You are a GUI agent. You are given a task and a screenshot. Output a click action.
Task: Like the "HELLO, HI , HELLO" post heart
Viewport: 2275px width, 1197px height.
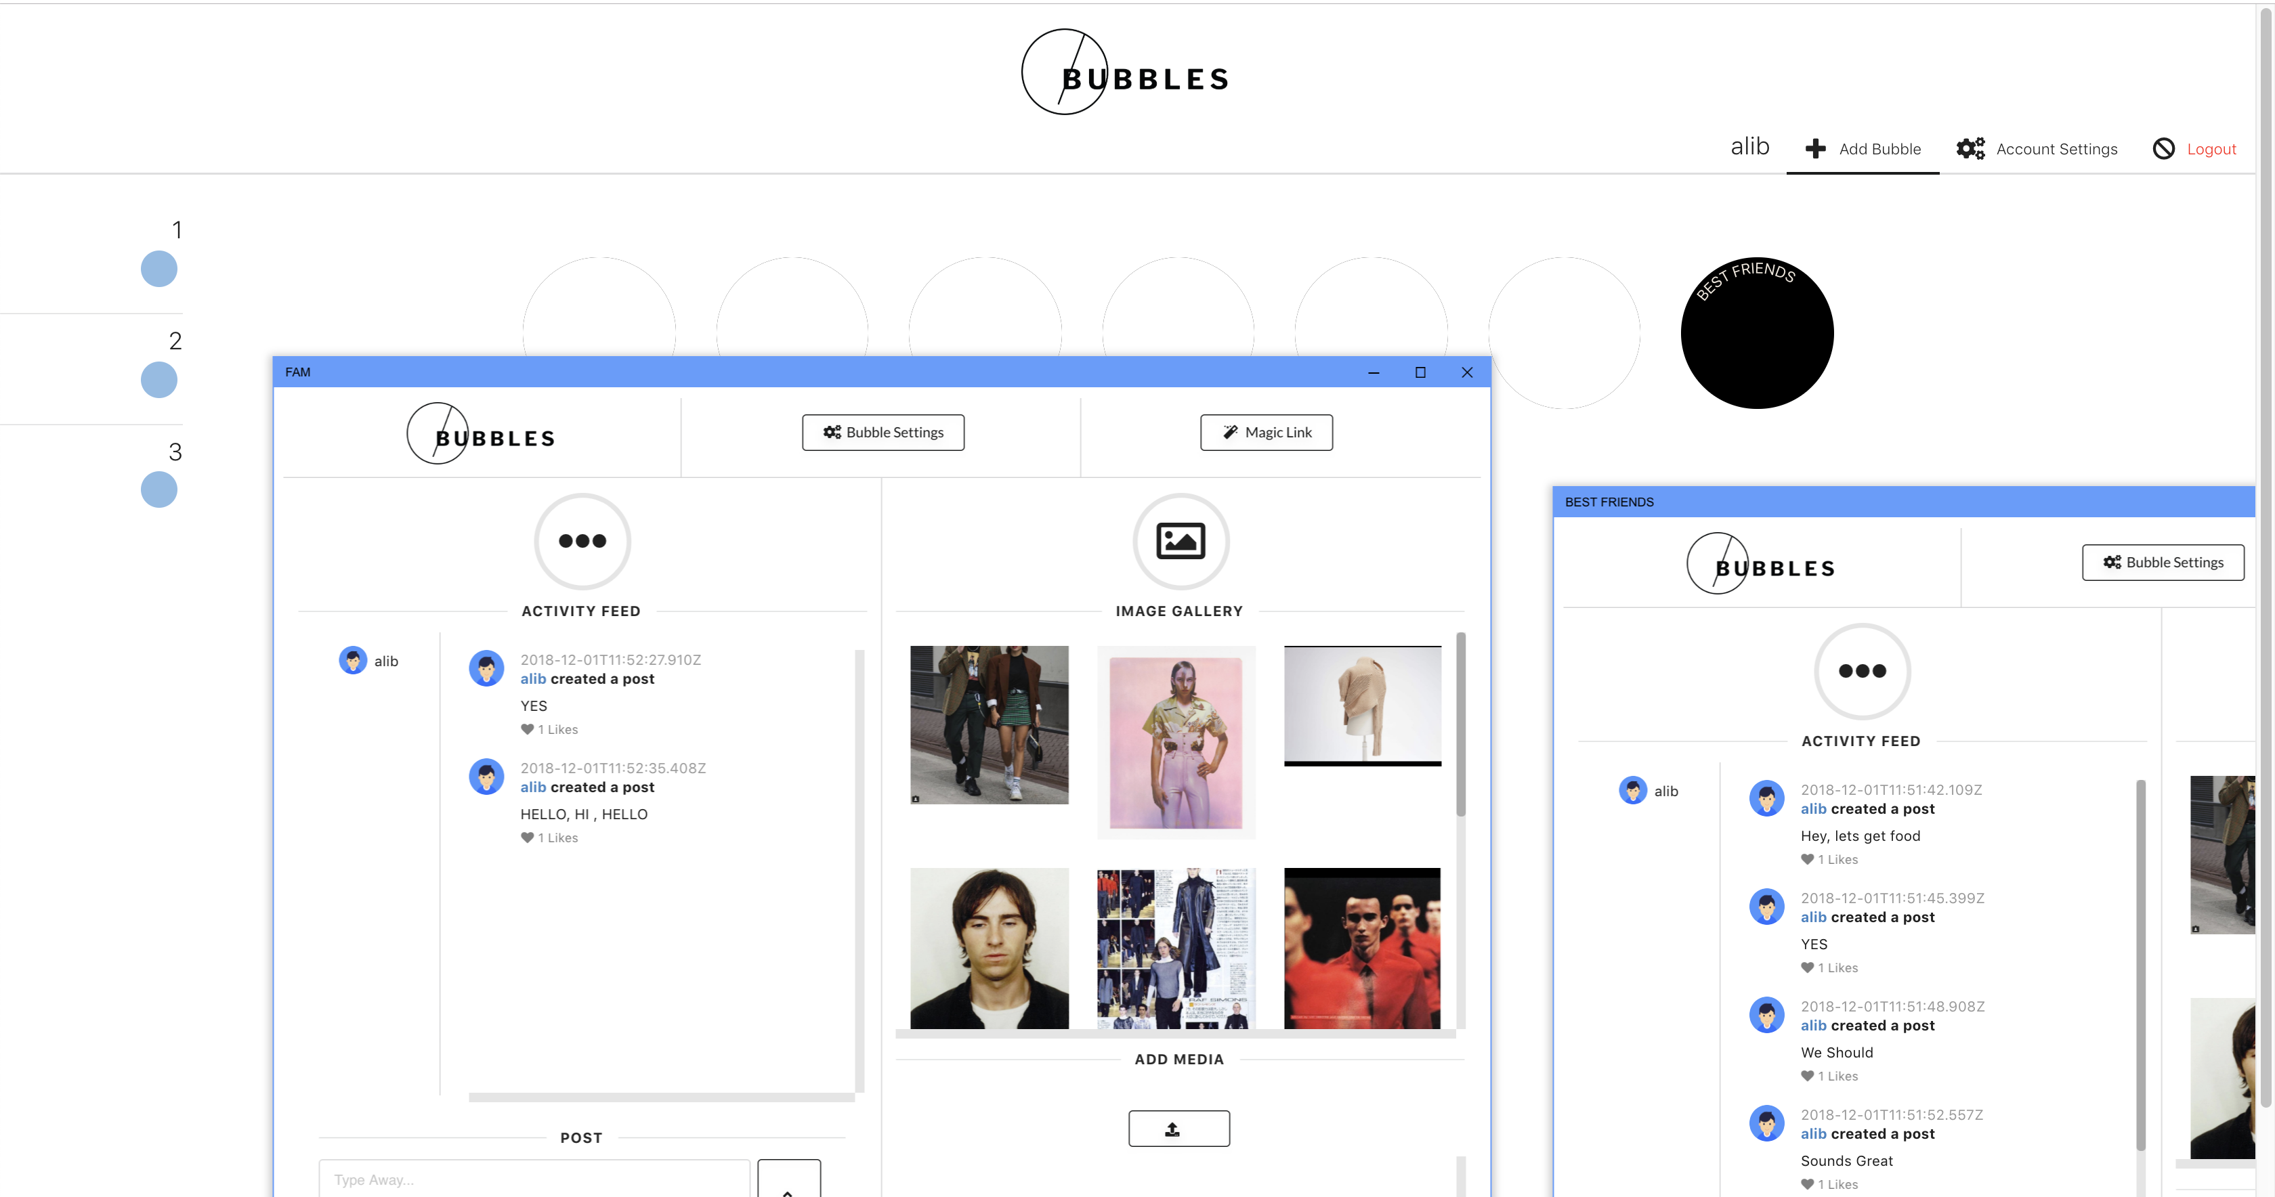[x=527, y=837]
